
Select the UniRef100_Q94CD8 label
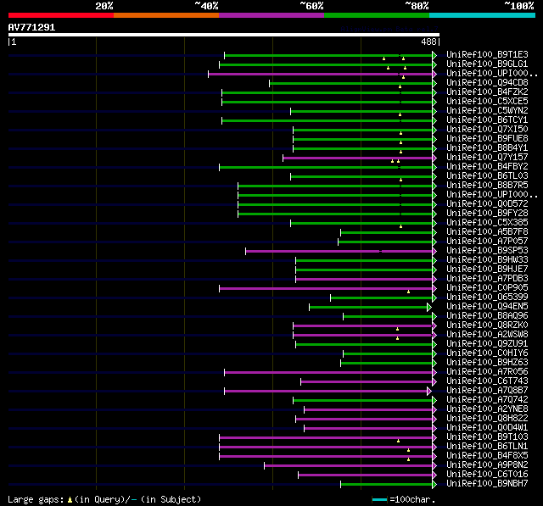[487, 83]
